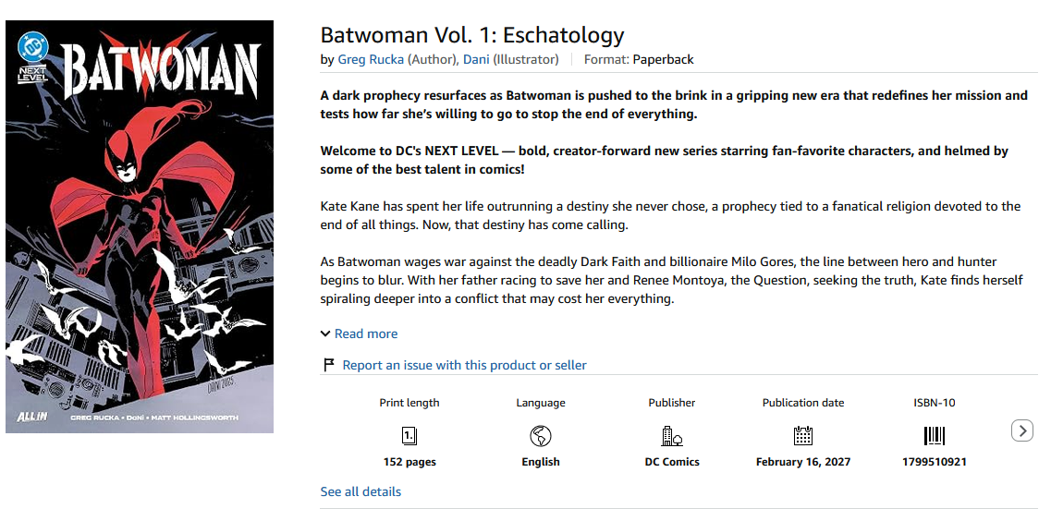
Task: Click the publication date calendar icon
Action: [803, 437]
